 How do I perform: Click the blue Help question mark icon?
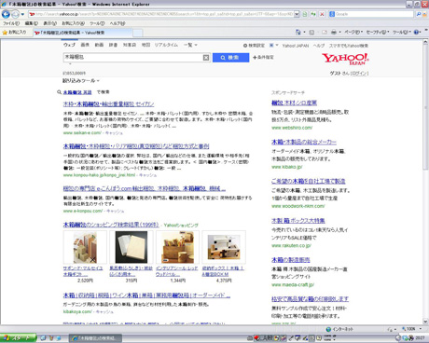point(417,32)
